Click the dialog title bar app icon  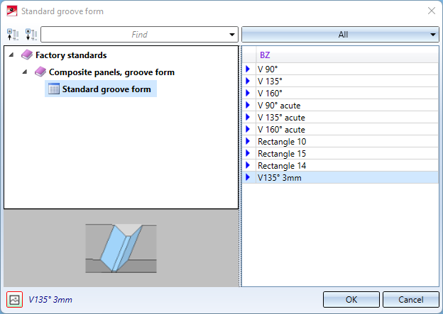pyautogui.click(x=12, y=11)
